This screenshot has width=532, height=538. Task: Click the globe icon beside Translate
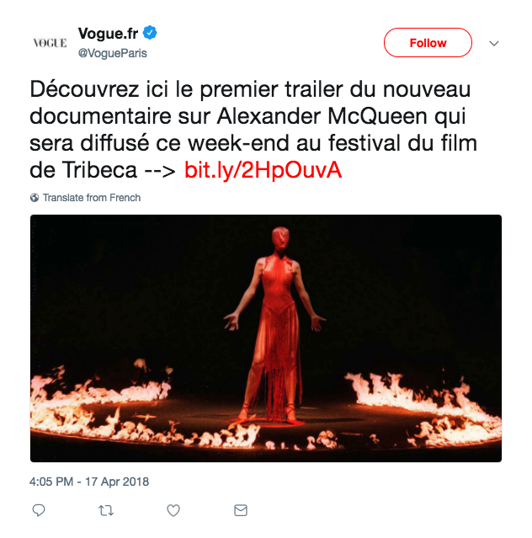pyautogui.click(x=35, y=198)
